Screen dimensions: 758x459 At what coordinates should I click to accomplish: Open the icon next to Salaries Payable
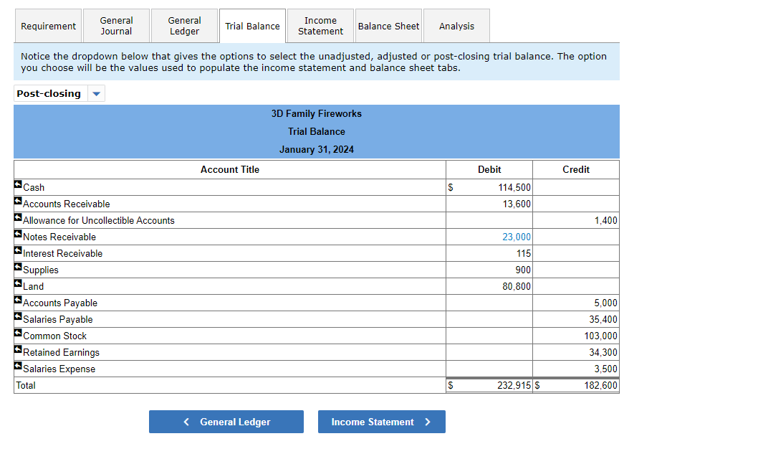pos(16,318)
